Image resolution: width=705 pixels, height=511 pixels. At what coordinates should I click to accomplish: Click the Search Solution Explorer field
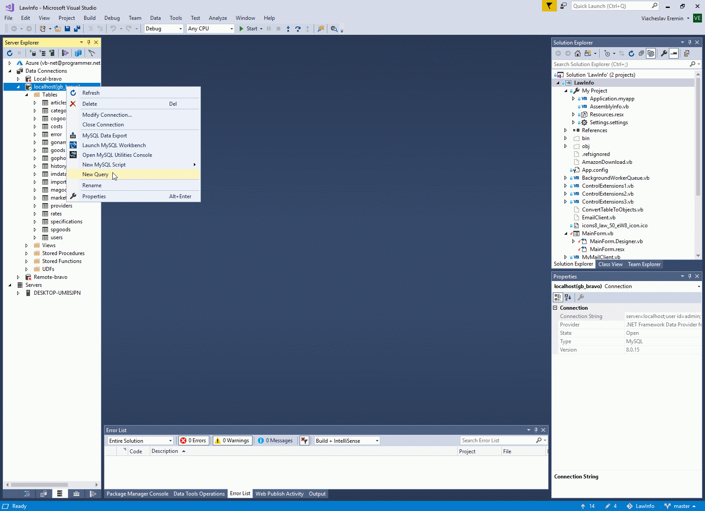pyautogui.click(x=627, y=64)
